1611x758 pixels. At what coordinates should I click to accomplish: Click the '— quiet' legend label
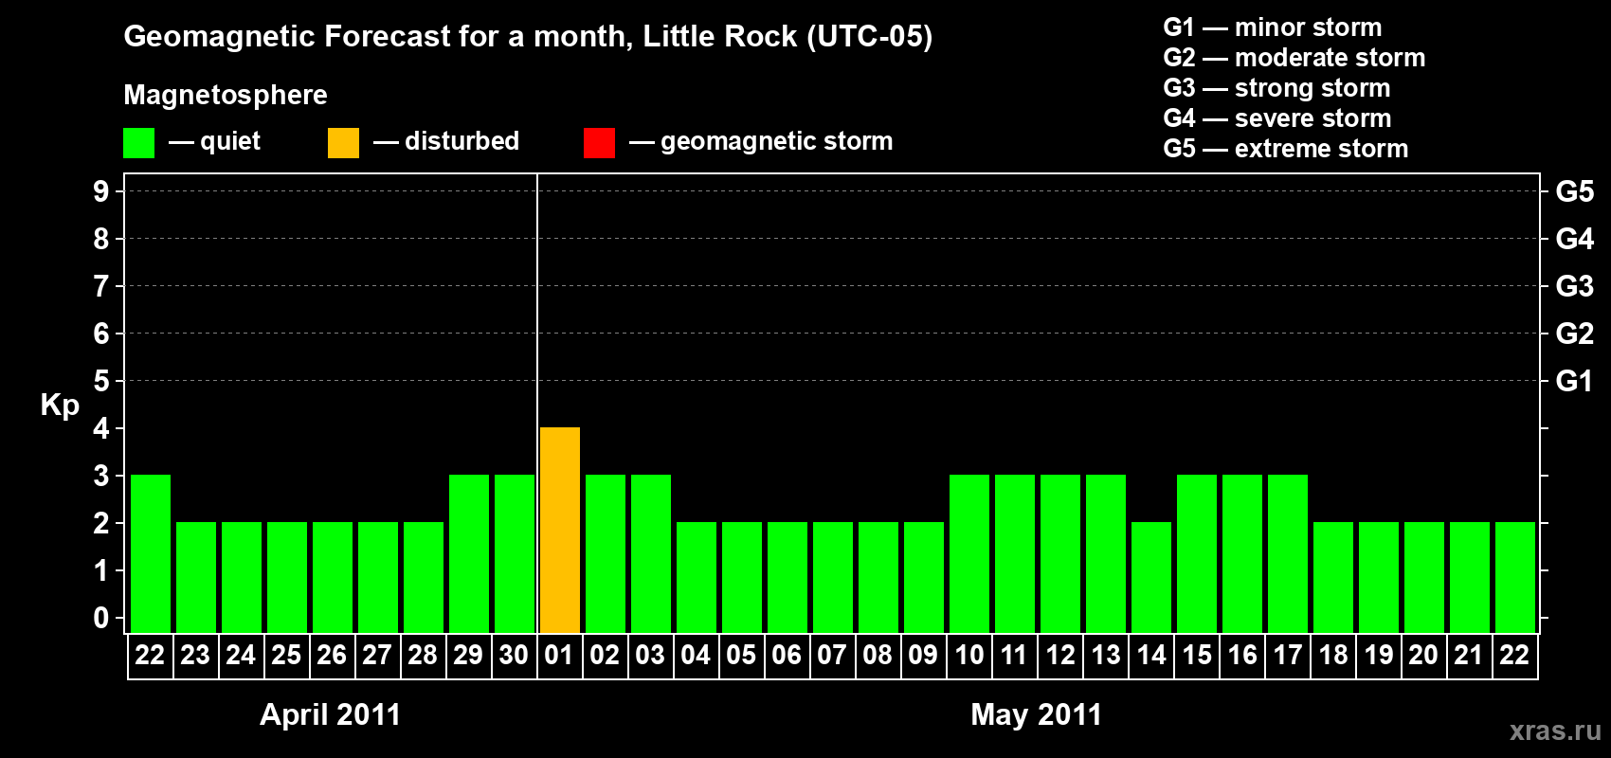tap(214, 141)
